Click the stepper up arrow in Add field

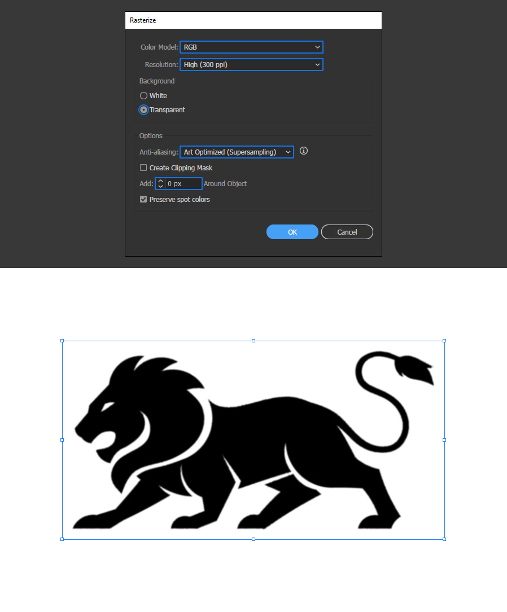pos(160,181)
